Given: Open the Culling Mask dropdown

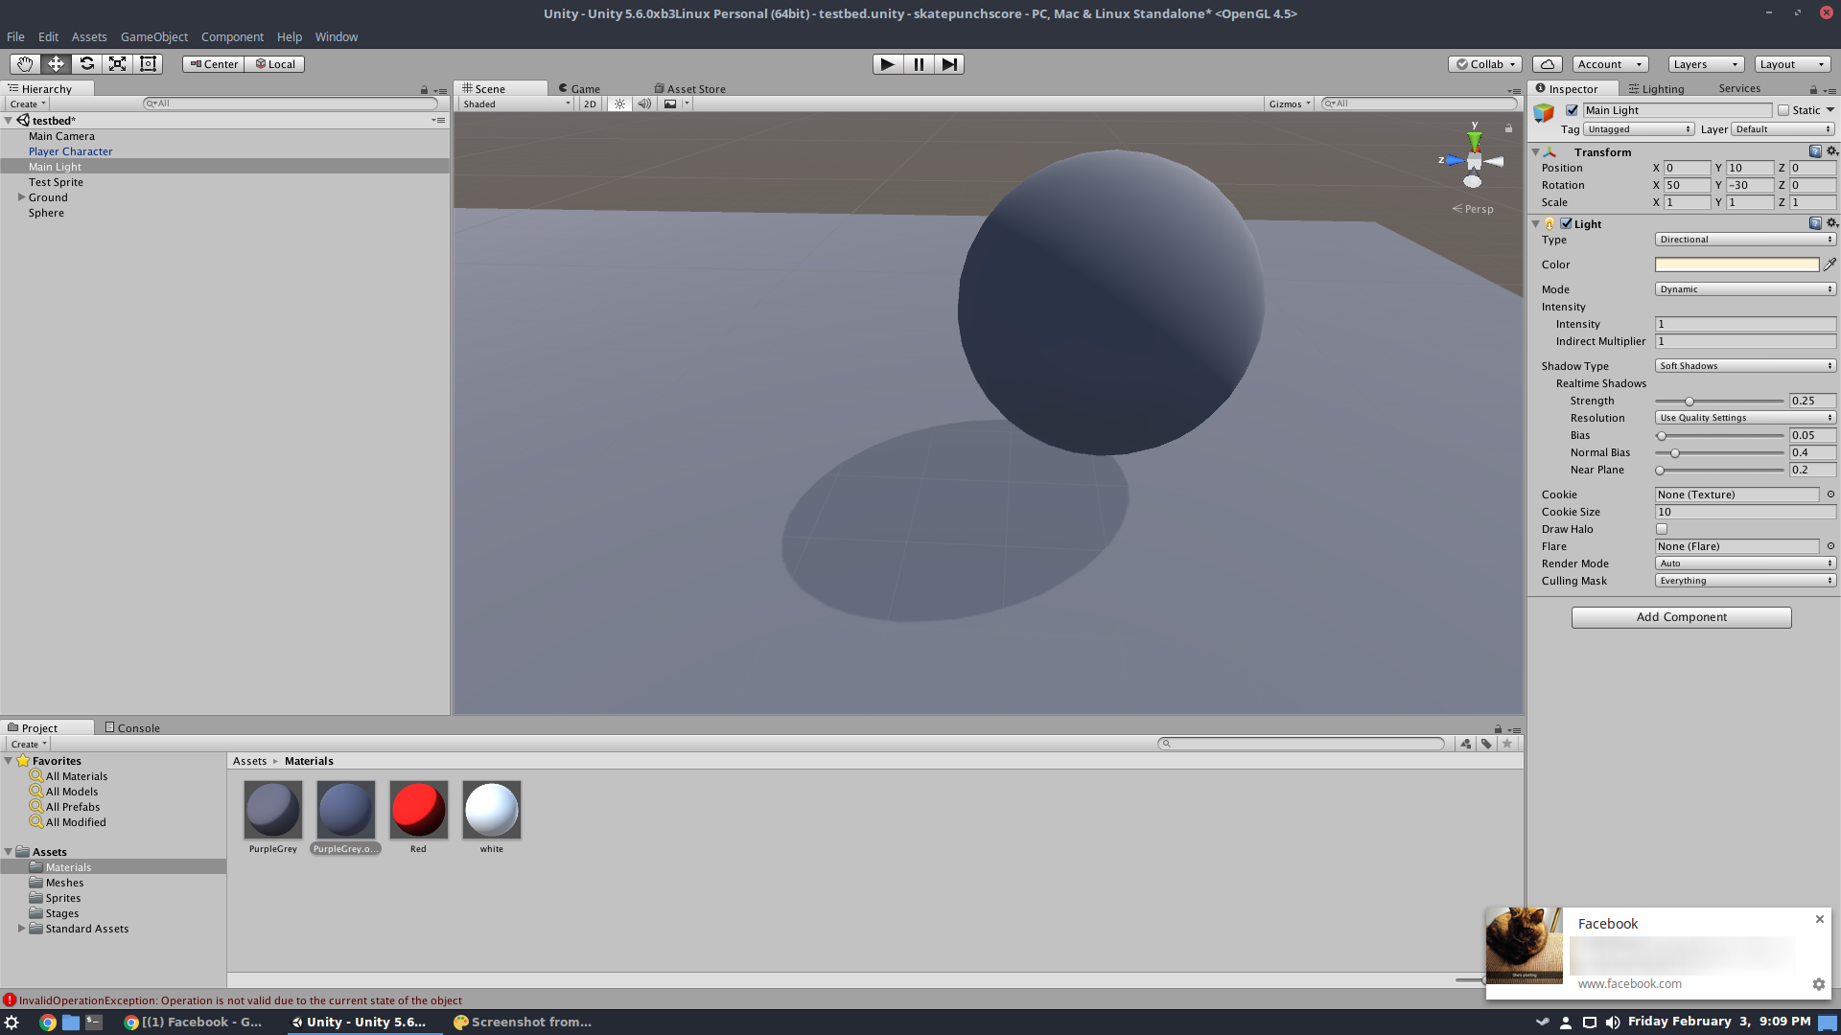Looking at the screenshot, I should tap(1745, 581).
